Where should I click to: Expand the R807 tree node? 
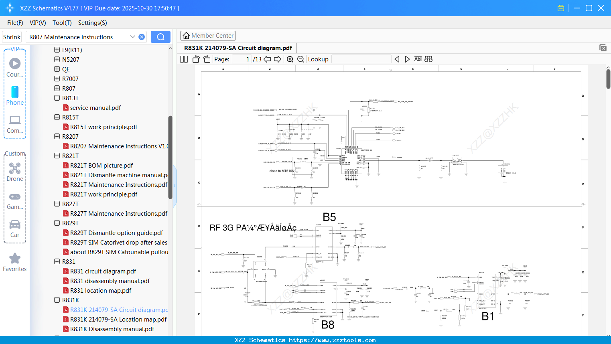point(57,88)
